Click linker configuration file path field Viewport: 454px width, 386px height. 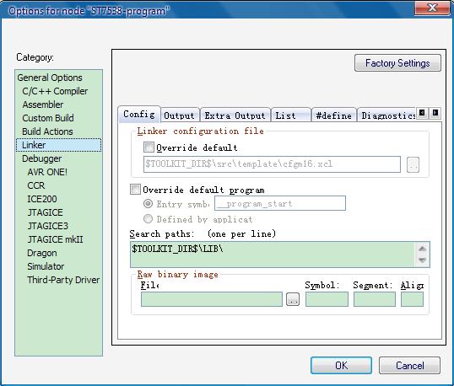pyautogui.click(x=272, y=164)
